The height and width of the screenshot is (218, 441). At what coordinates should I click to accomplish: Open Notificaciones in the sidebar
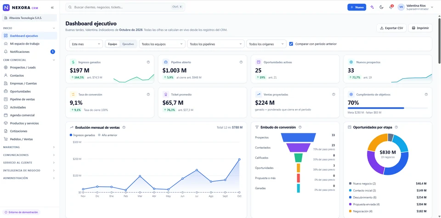[29, 52]
